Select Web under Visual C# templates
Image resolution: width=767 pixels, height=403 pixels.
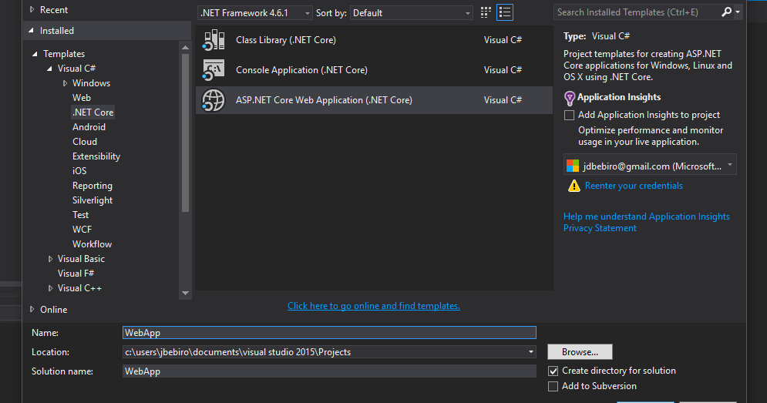[82, 98]
